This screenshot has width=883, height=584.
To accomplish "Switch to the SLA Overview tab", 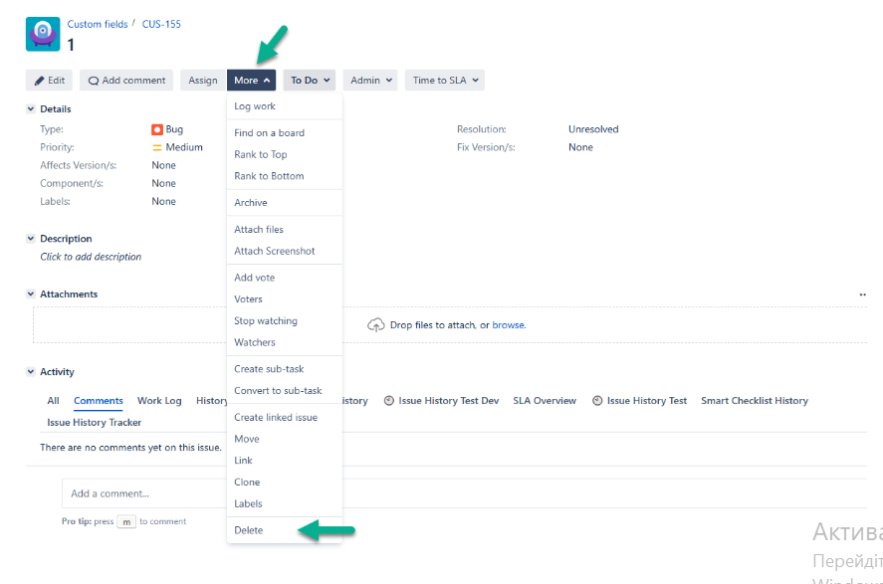I will [545, 401].
